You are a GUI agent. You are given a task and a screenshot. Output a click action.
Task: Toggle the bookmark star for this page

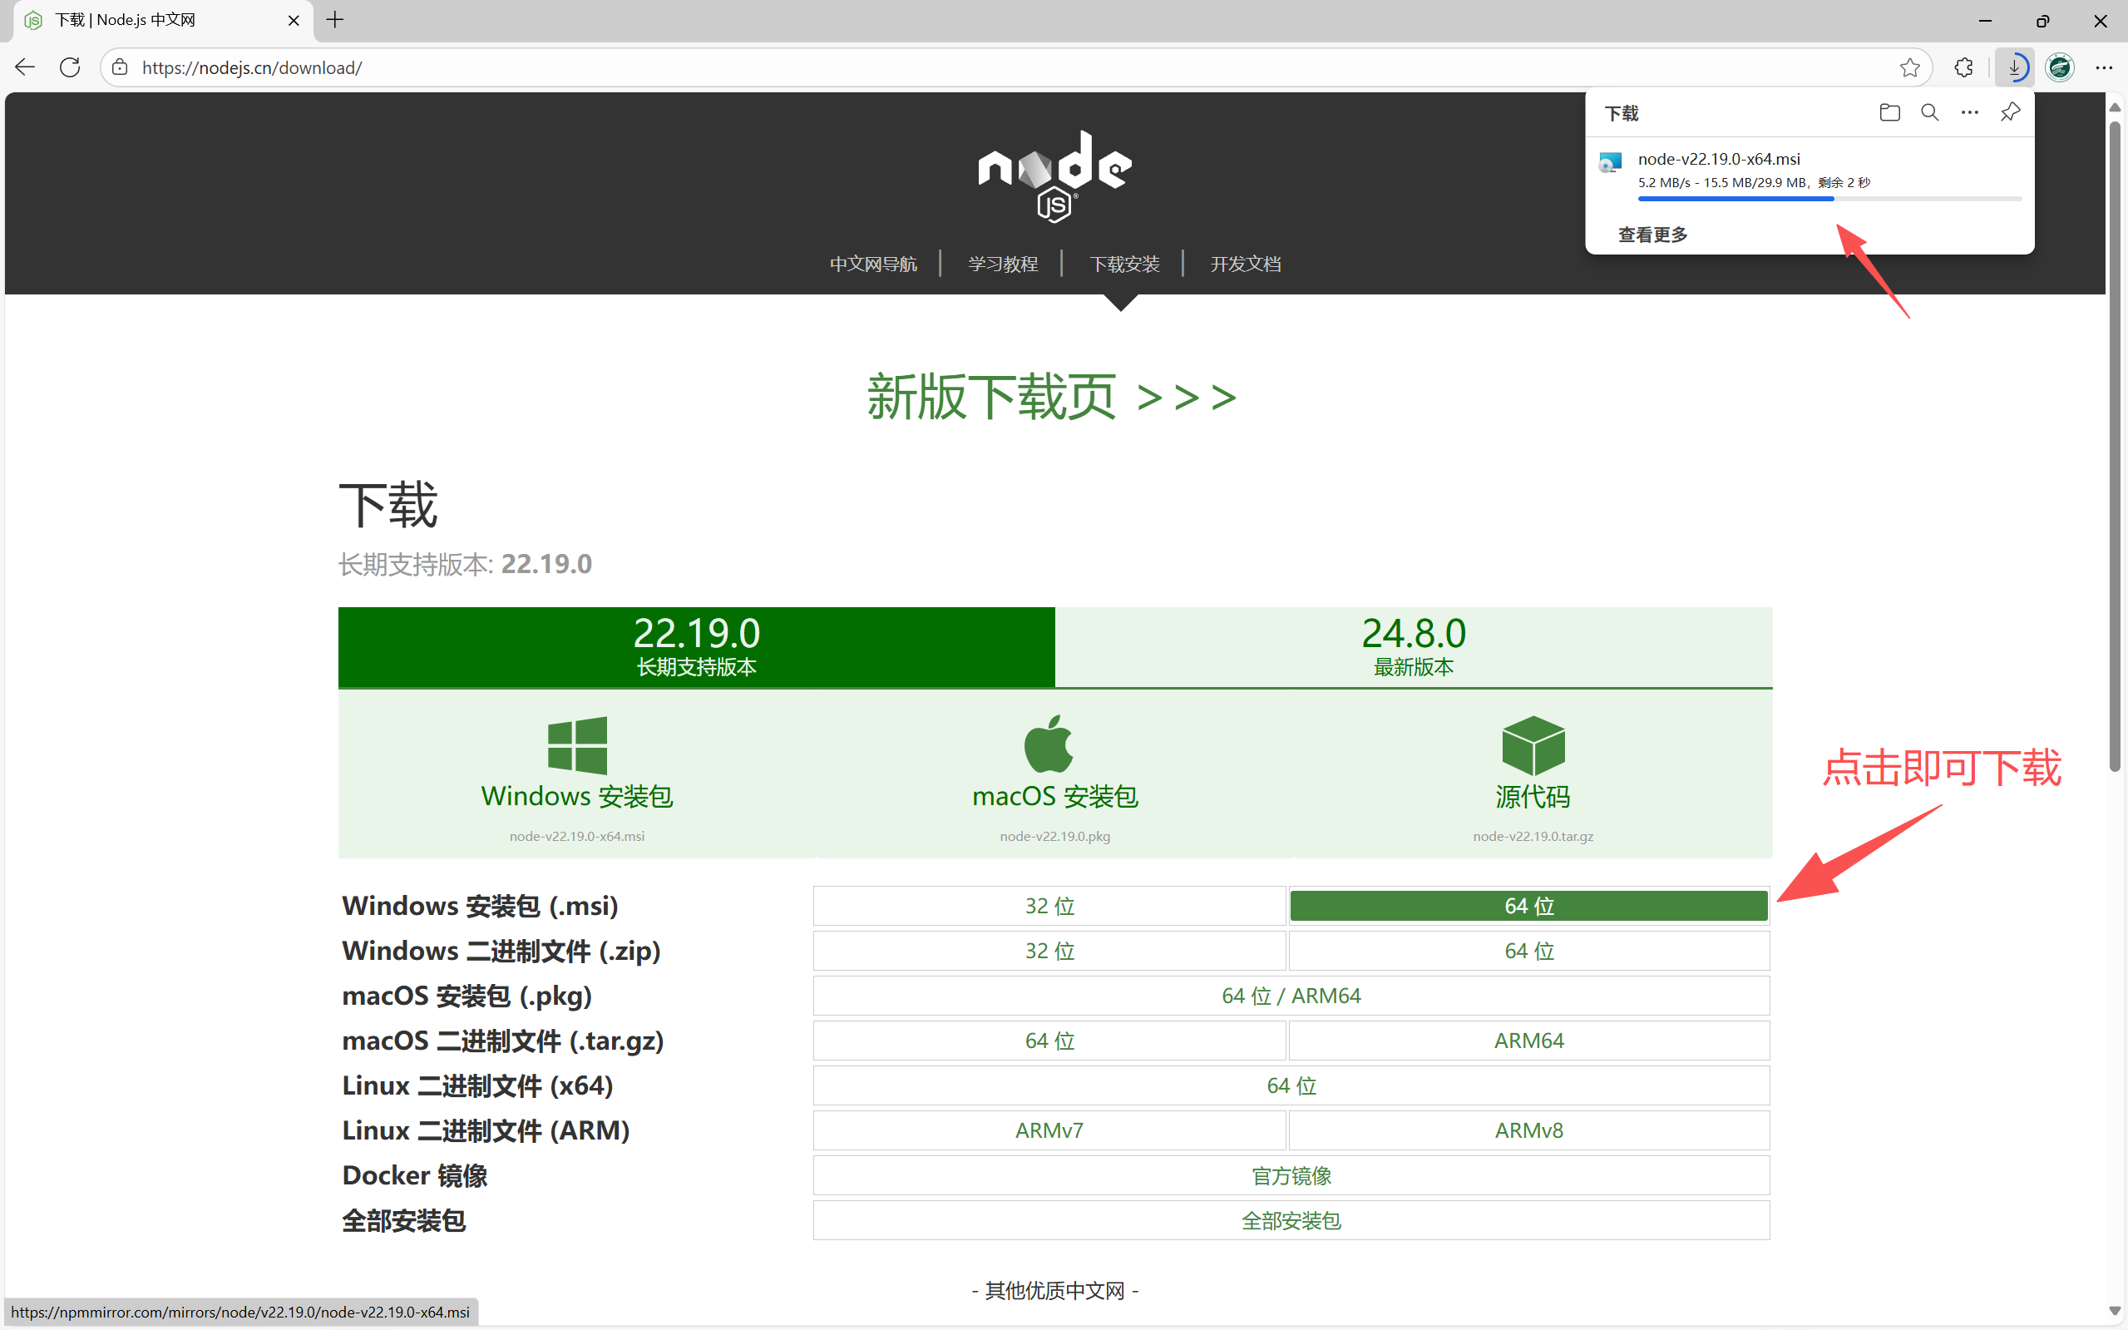[x=1910, y=67]
